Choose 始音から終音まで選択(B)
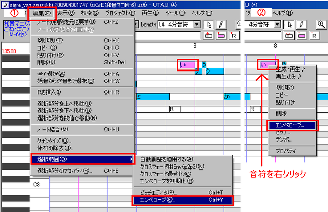The width and height of the screenshot is (328, 212). point(83,81)
